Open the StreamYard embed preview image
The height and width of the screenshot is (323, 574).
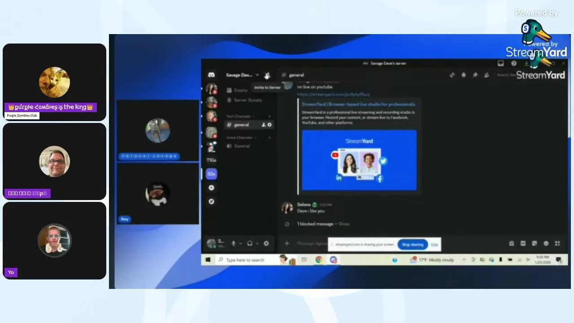click(x=359, y=160)
